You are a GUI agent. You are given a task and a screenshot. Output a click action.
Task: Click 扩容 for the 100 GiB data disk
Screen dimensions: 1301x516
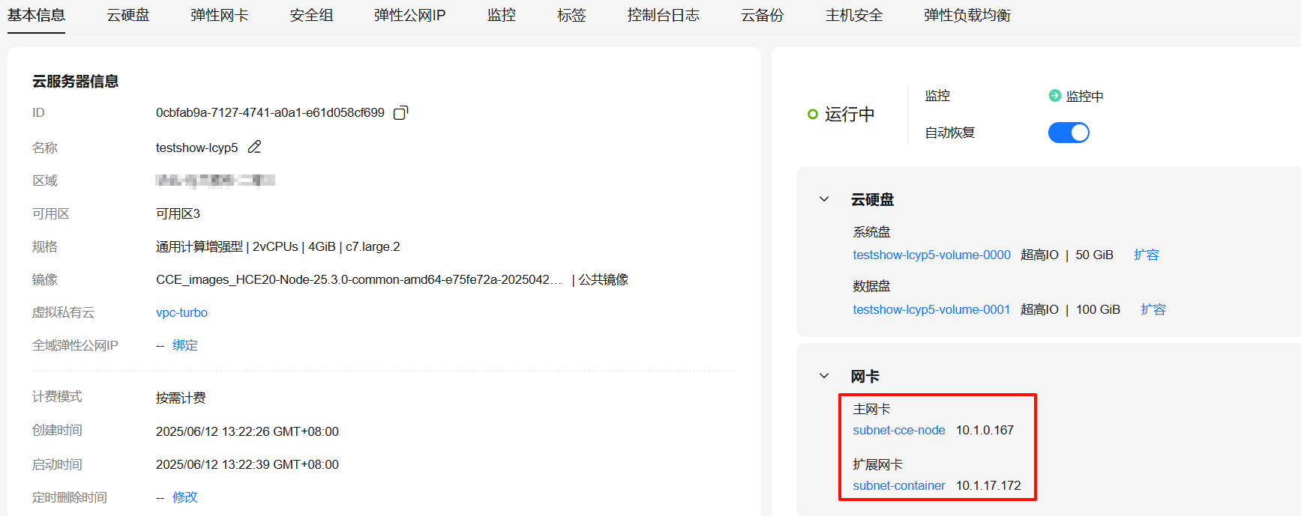pyautogui.click(x=1153, y=309)
